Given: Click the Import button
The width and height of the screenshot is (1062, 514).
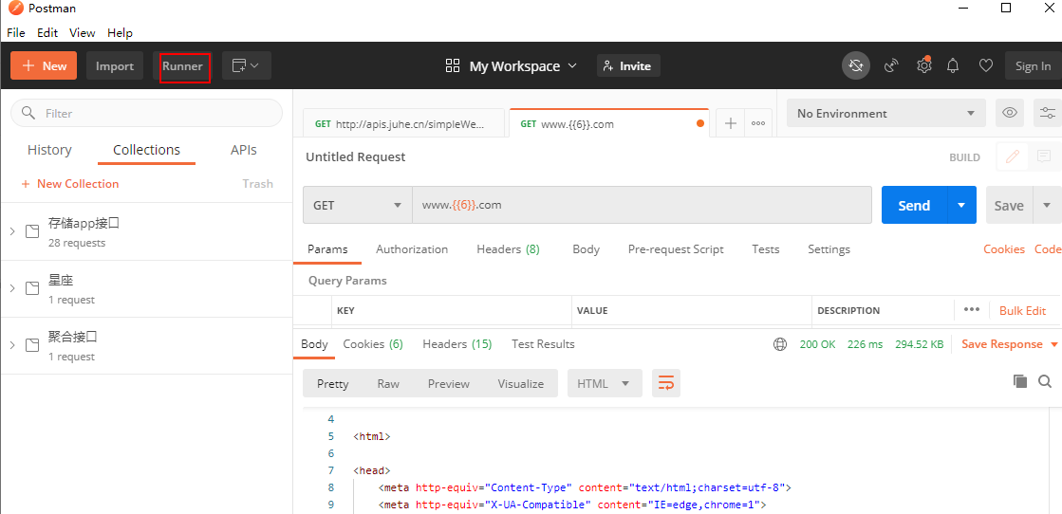Looking at the screenshot, I should coord(115,65).
